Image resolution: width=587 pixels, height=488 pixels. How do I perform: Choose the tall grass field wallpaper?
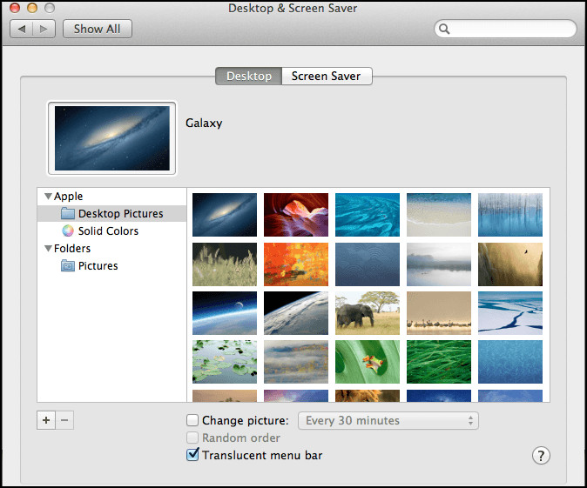[x=225, y=264]
